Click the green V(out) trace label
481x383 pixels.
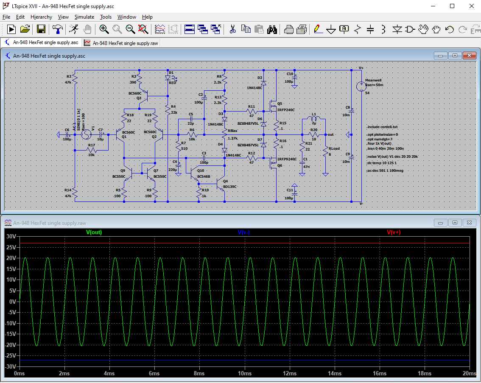(94, 232)
